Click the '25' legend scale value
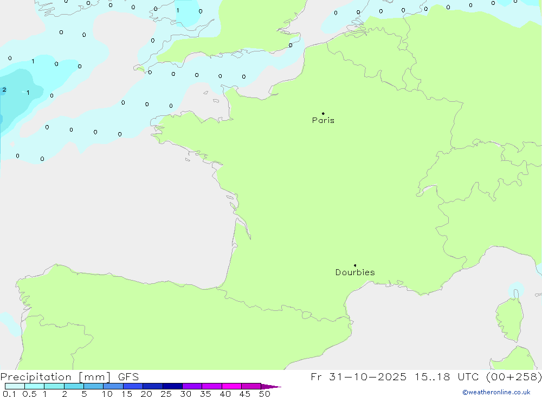 [x=166, y=394]
